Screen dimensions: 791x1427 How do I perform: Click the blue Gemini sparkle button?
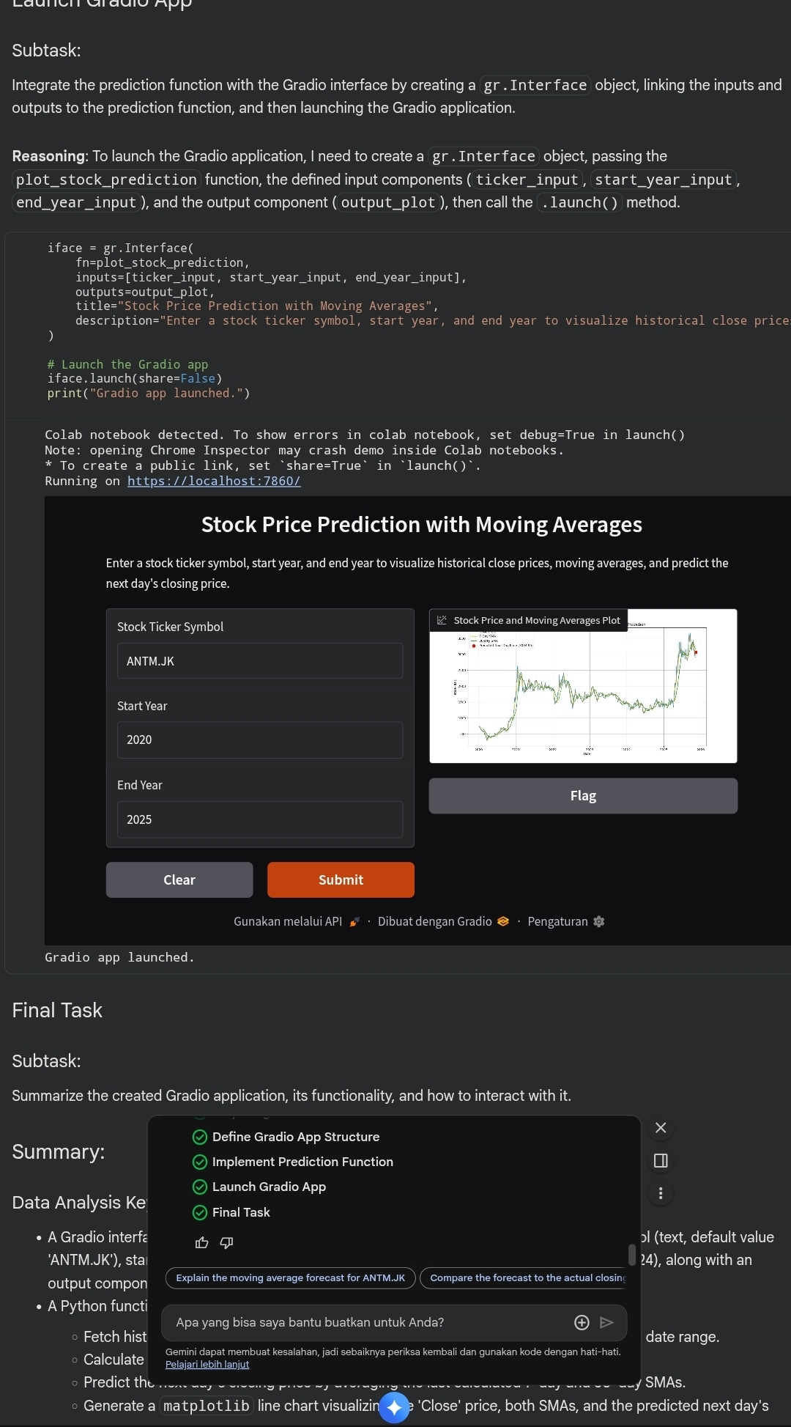[394, 1406]
